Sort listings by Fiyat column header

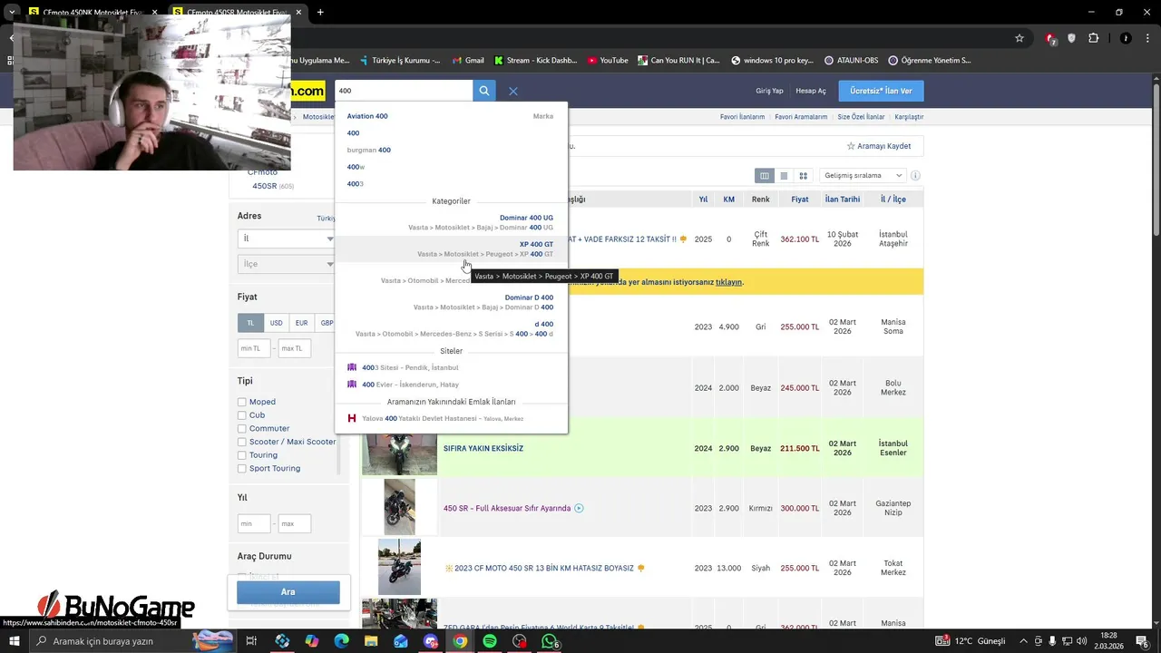coord(799,200)
